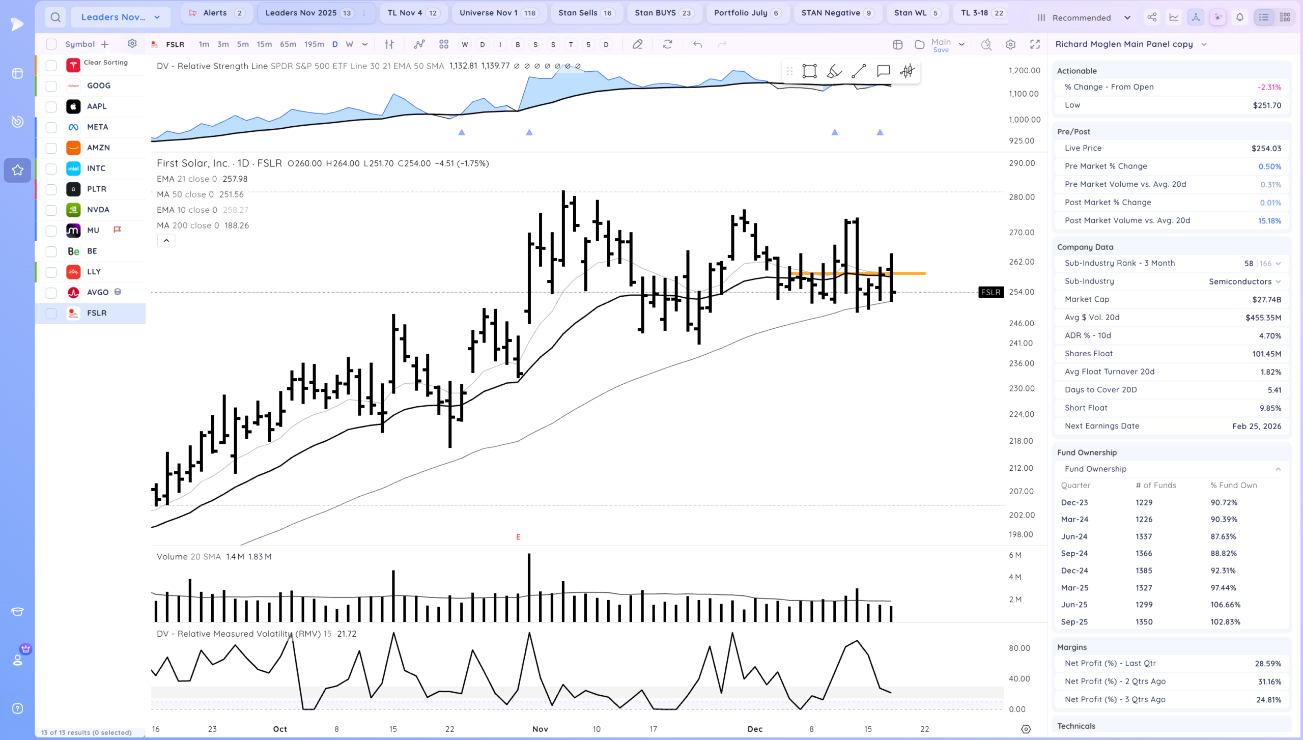Screen dimensions: 1303x740
Task: Click the undo arrow icon
Action: (698, 45)
